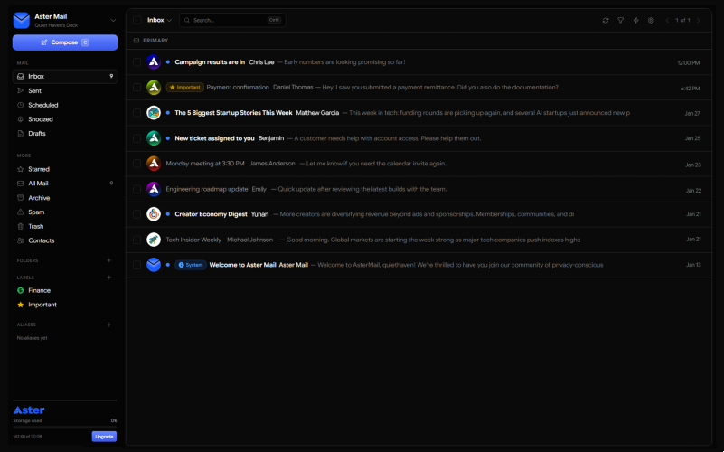
Task: Click Benjamin's sender avatar
Action: point(154,138)
